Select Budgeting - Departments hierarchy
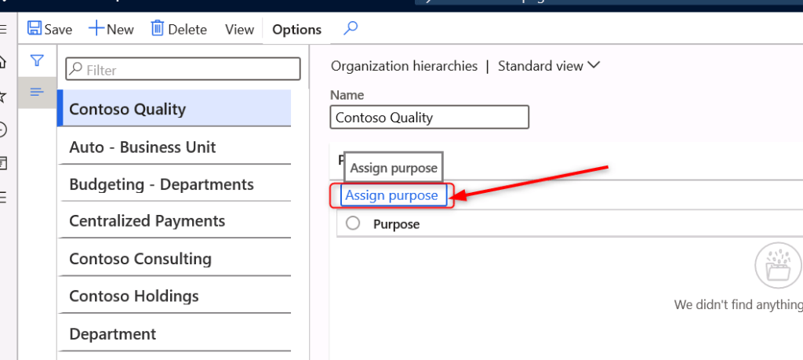803x360 pixels. coord(162,184)
